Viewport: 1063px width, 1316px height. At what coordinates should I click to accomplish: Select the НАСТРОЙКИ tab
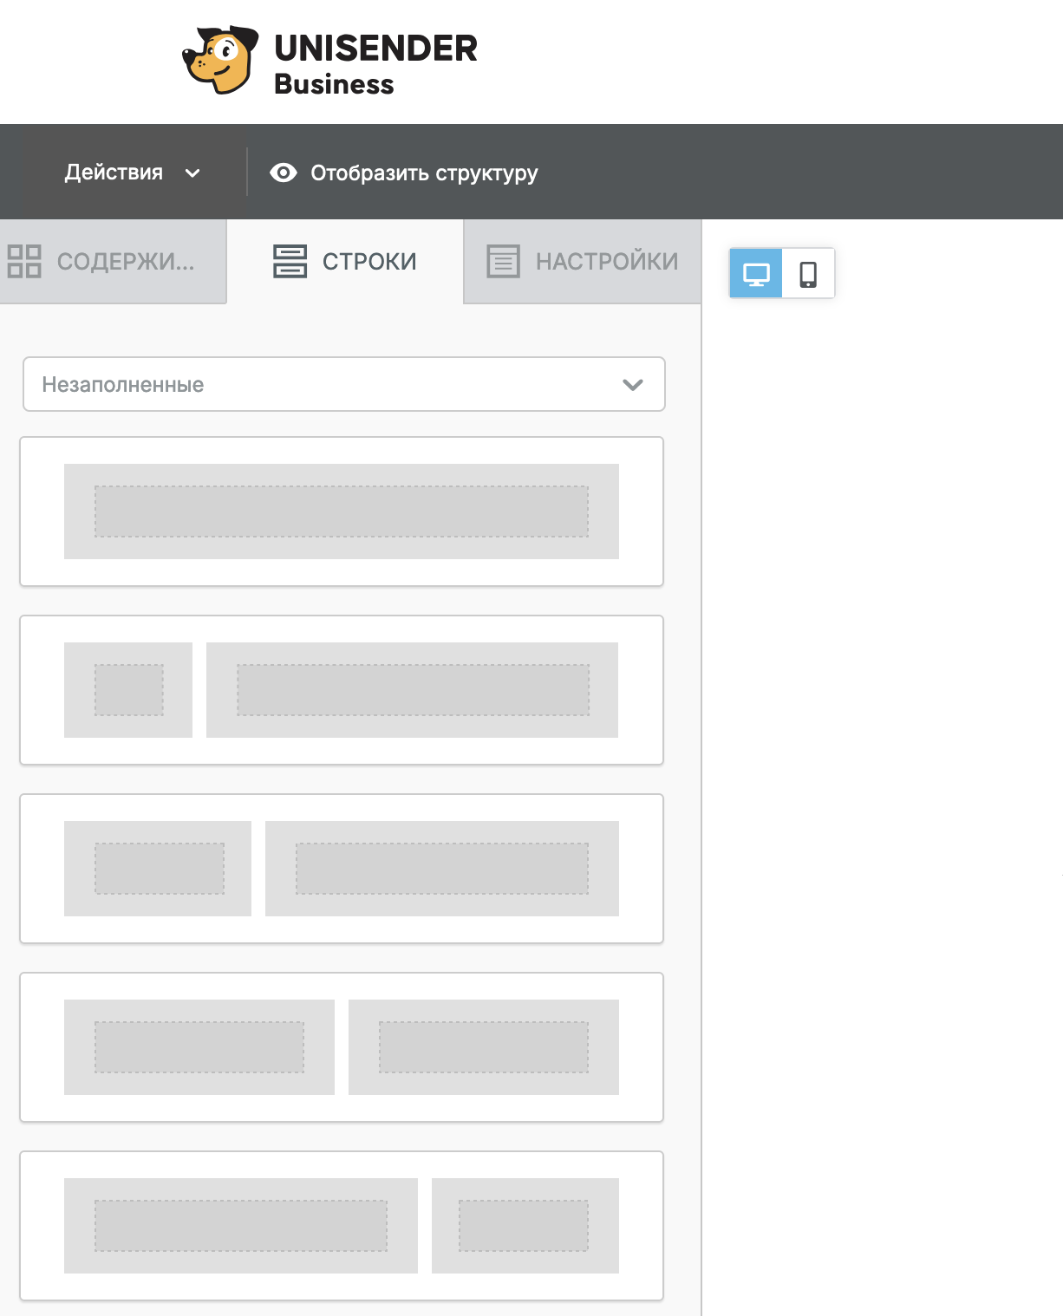583,261
